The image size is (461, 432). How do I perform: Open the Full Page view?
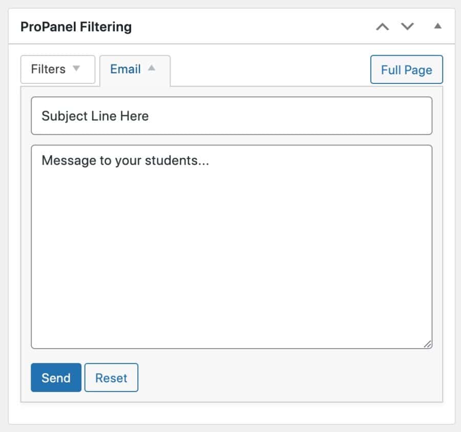[x=406, y=70]
